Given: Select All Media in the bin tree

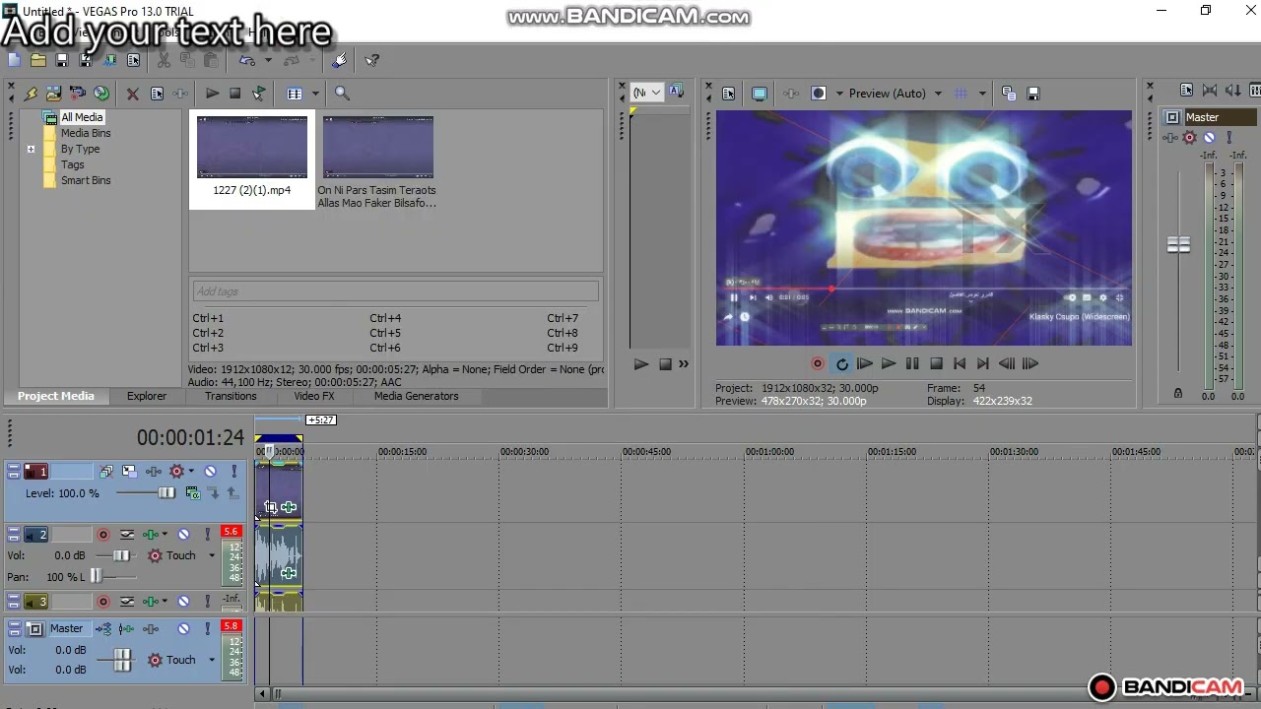Looking at the screenshot, I should coord(81,117).
